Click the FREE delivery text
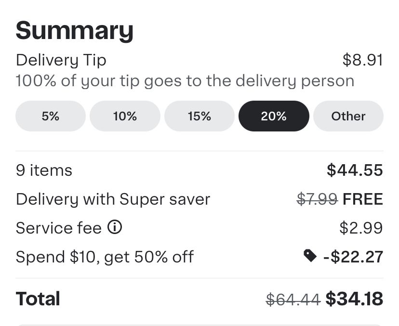399x326 pixels. [x=363, y=199]
